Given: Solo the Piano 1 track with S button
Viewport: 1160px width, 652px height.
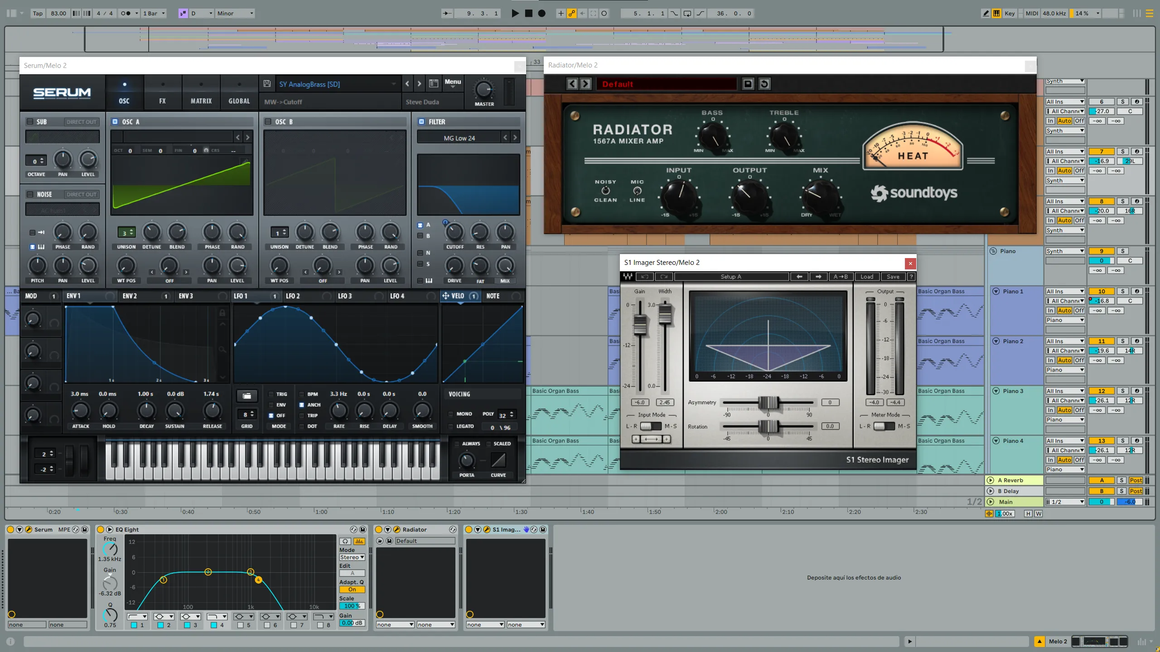Looking at the screenshot, I should (1122, 291).
